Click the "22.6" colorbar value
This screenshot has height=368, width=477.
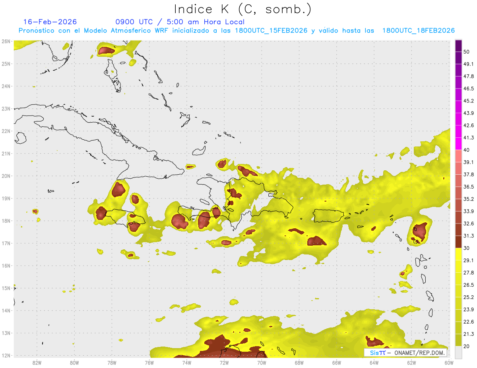(x=469, y=322)
